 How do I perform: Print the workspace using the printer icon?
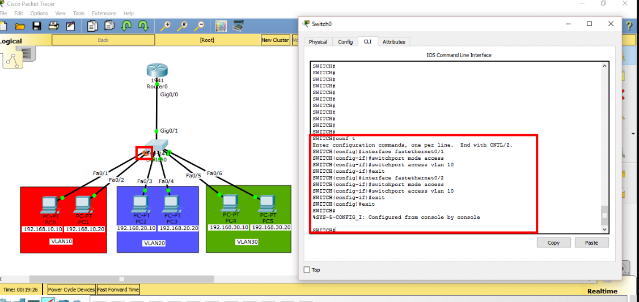click(x=54, y=27)
